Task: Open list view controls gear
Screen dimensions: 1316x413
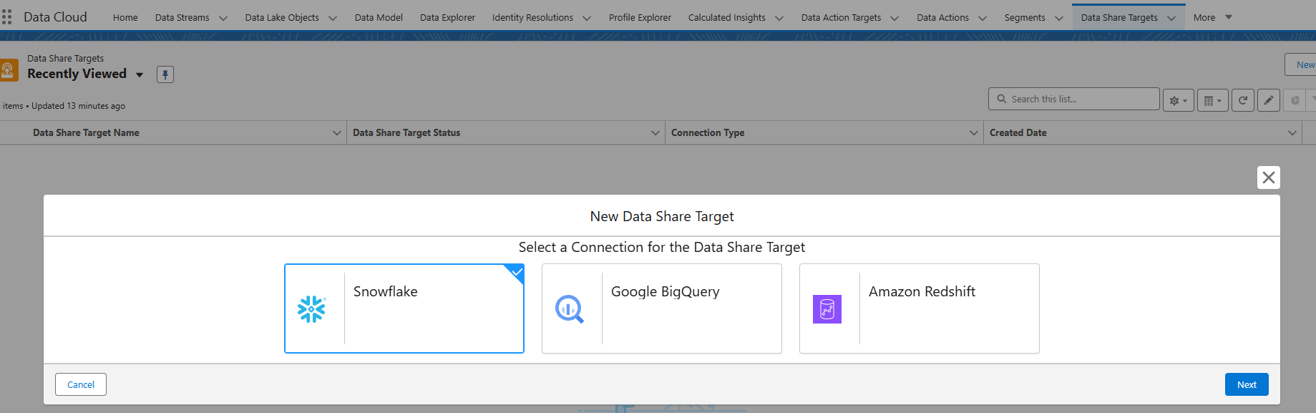Action: 1178,100
